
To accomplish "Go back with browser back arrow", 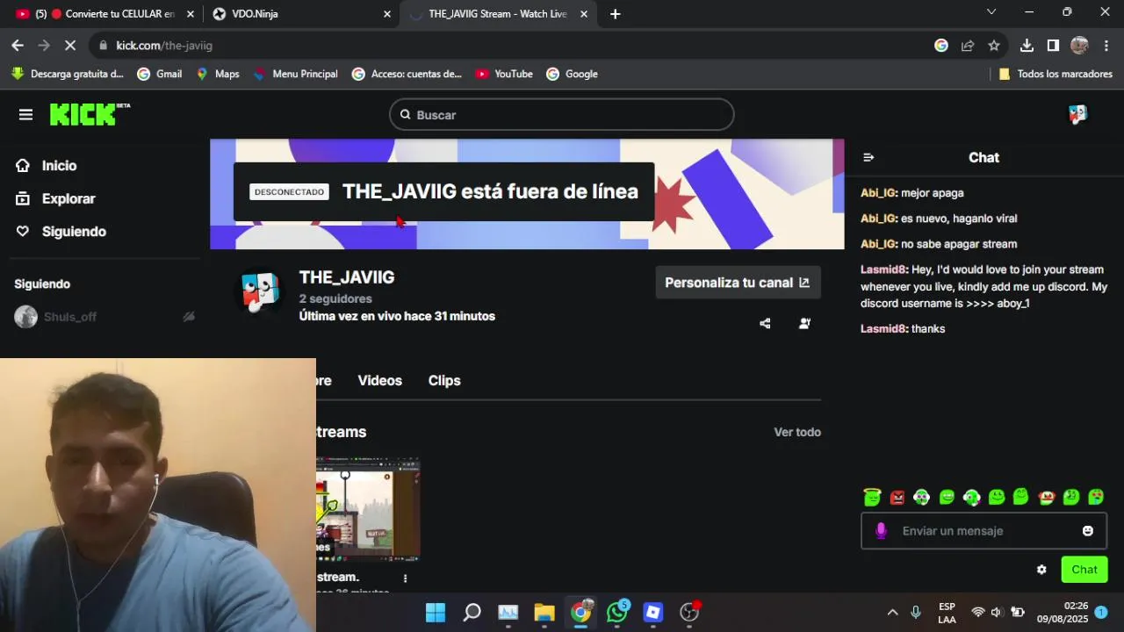I will 18,46.
